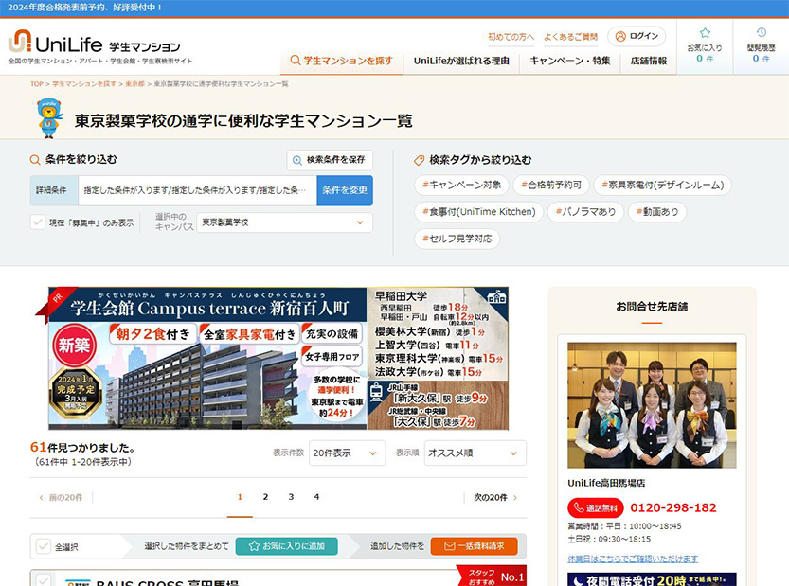Viewport: 789px width, 586px height.
Task: Click the envelope icon on 一括資料請求
Action: 449,546
